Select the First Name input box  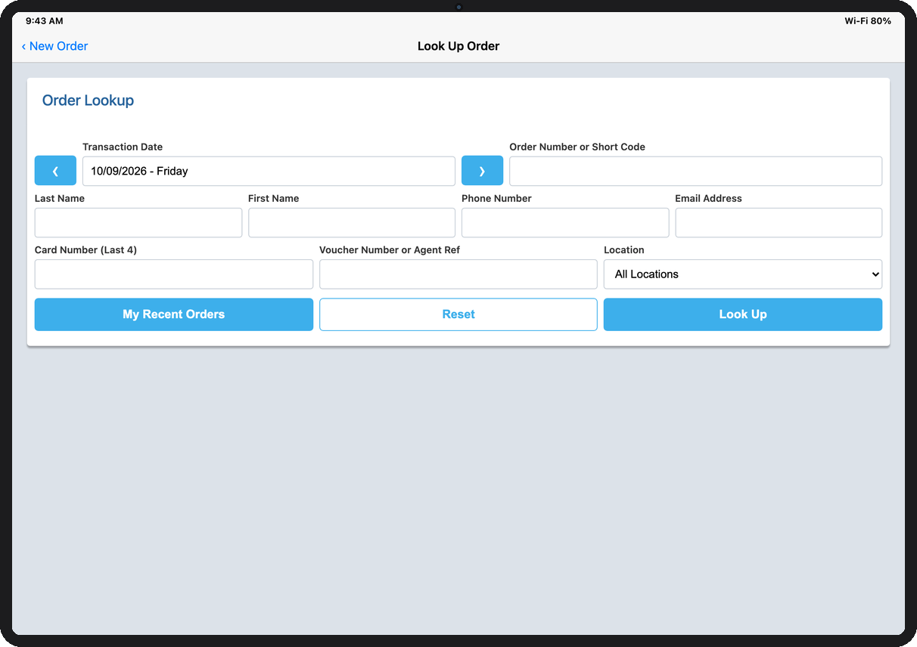tap(352, 223)
